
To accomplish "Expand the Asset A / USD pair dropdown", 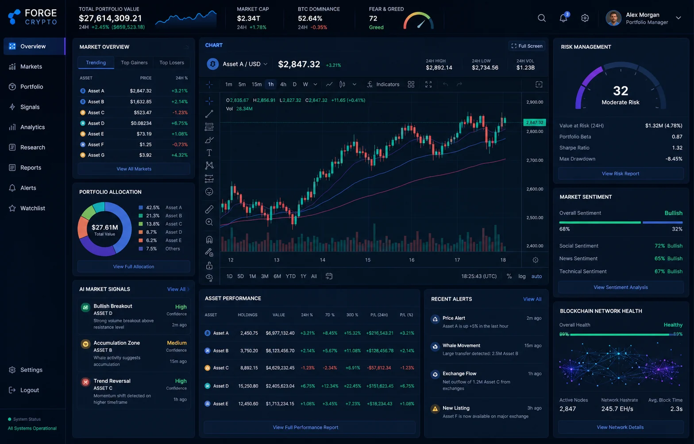I will [266, 64].
